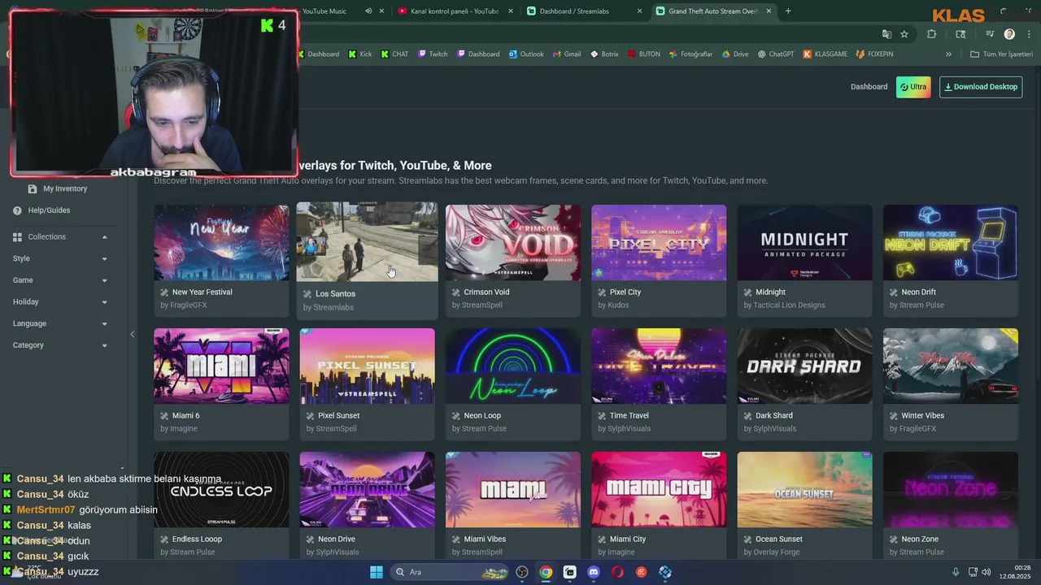
Task: Open the Pixel Sunset overlay thumbnail
Action: click(367, 366)
